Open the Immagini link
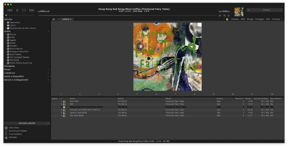Viewport: 288px width, 147px height. (x=260, y=19)
